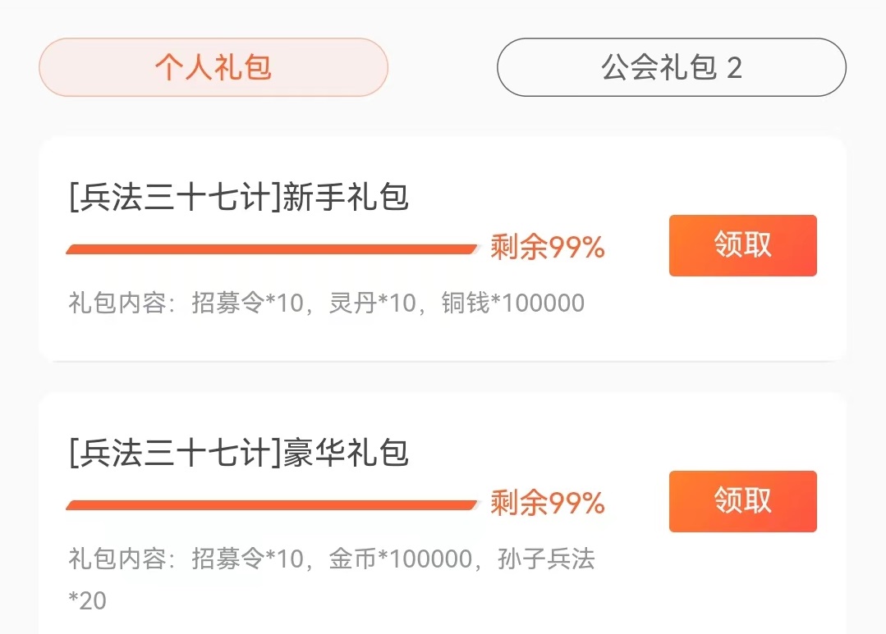Tap 剩余99% label in 新手礼包 card
The width and height of the screenshot is (886, 634).
(548, 247)
